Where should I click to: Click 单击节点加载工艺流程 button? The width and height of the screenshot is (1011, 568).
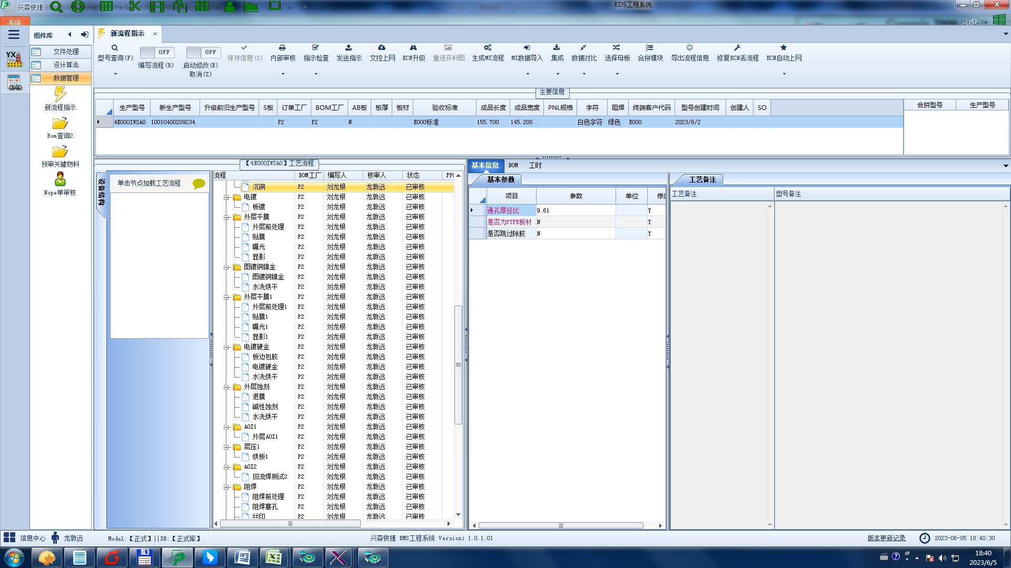tap(160, 184)
